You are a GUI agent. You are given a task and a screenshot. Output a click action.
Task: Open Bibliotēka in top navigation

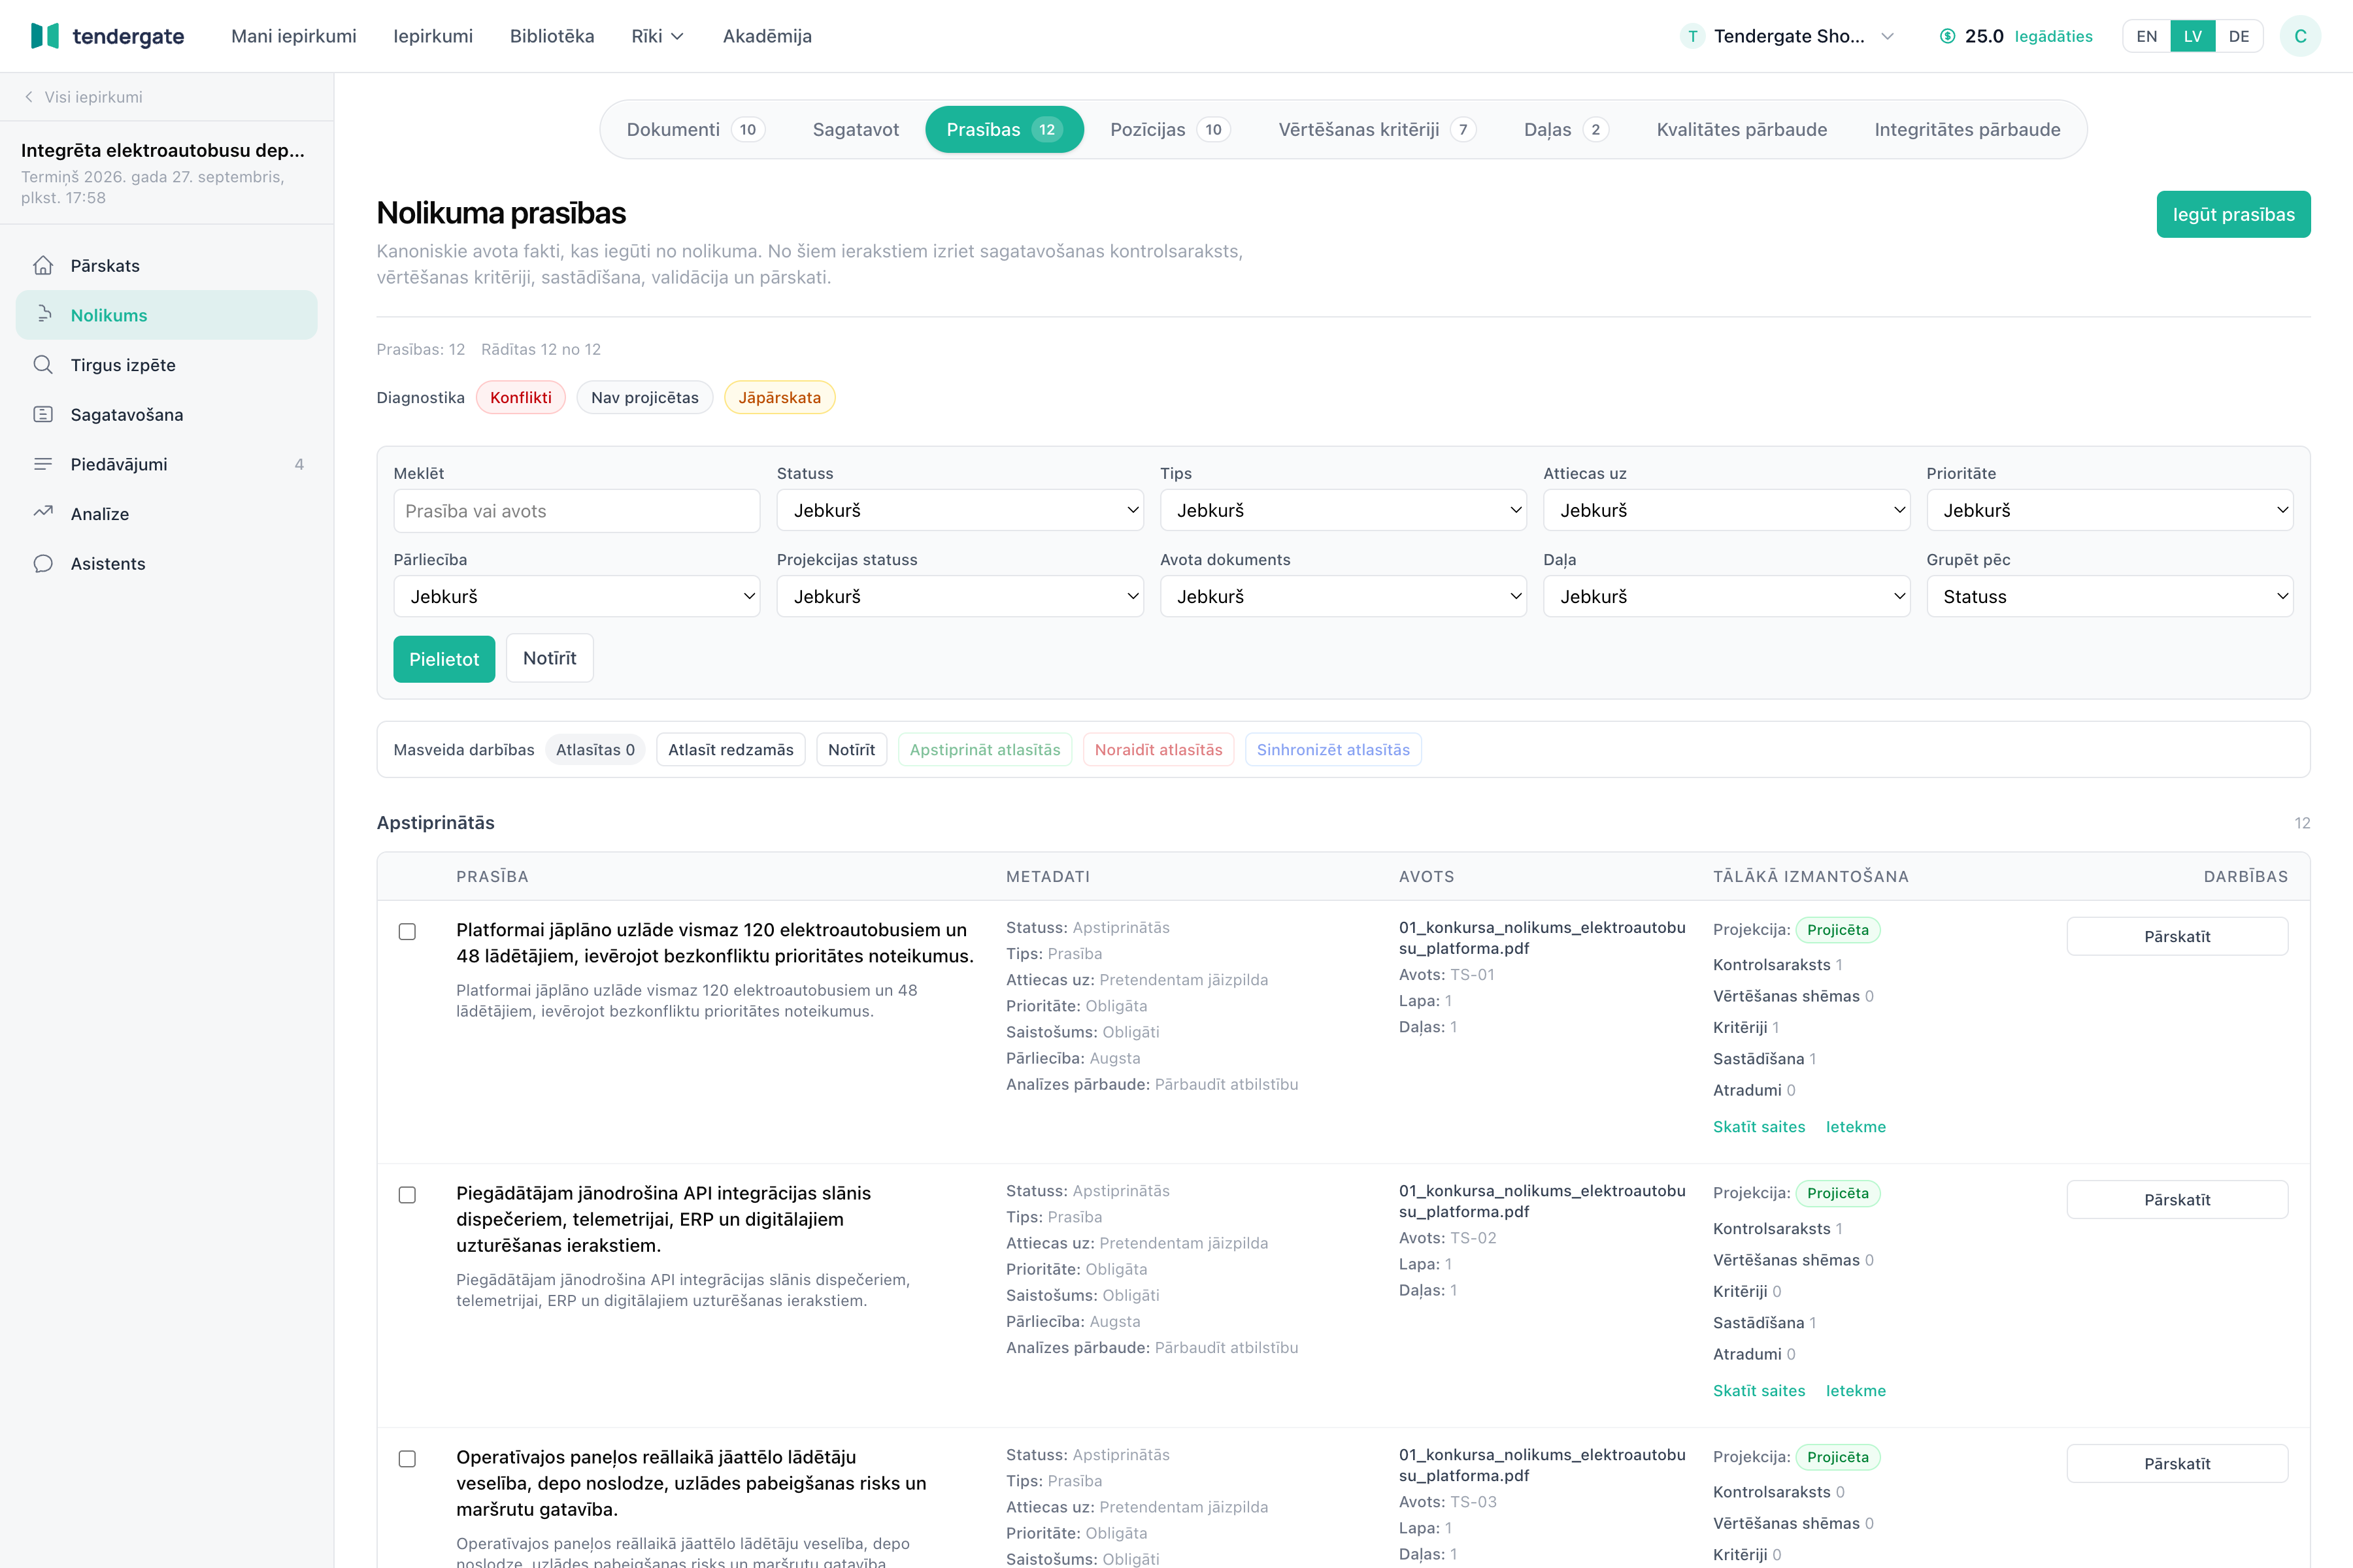(551, 36)
